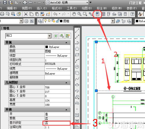Click the Match Properties brush icon
145x129 pixels.
(42, 14)
